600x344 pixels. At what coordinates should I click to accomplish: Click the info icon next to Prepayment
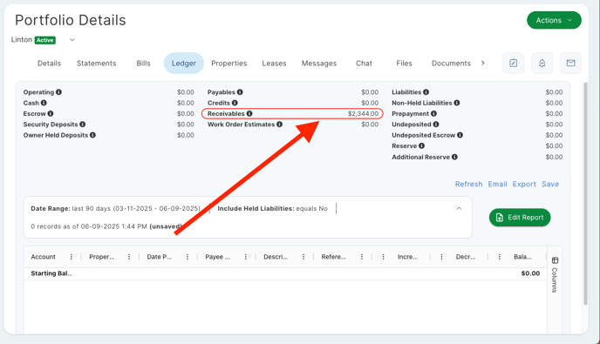coord(433,113)
